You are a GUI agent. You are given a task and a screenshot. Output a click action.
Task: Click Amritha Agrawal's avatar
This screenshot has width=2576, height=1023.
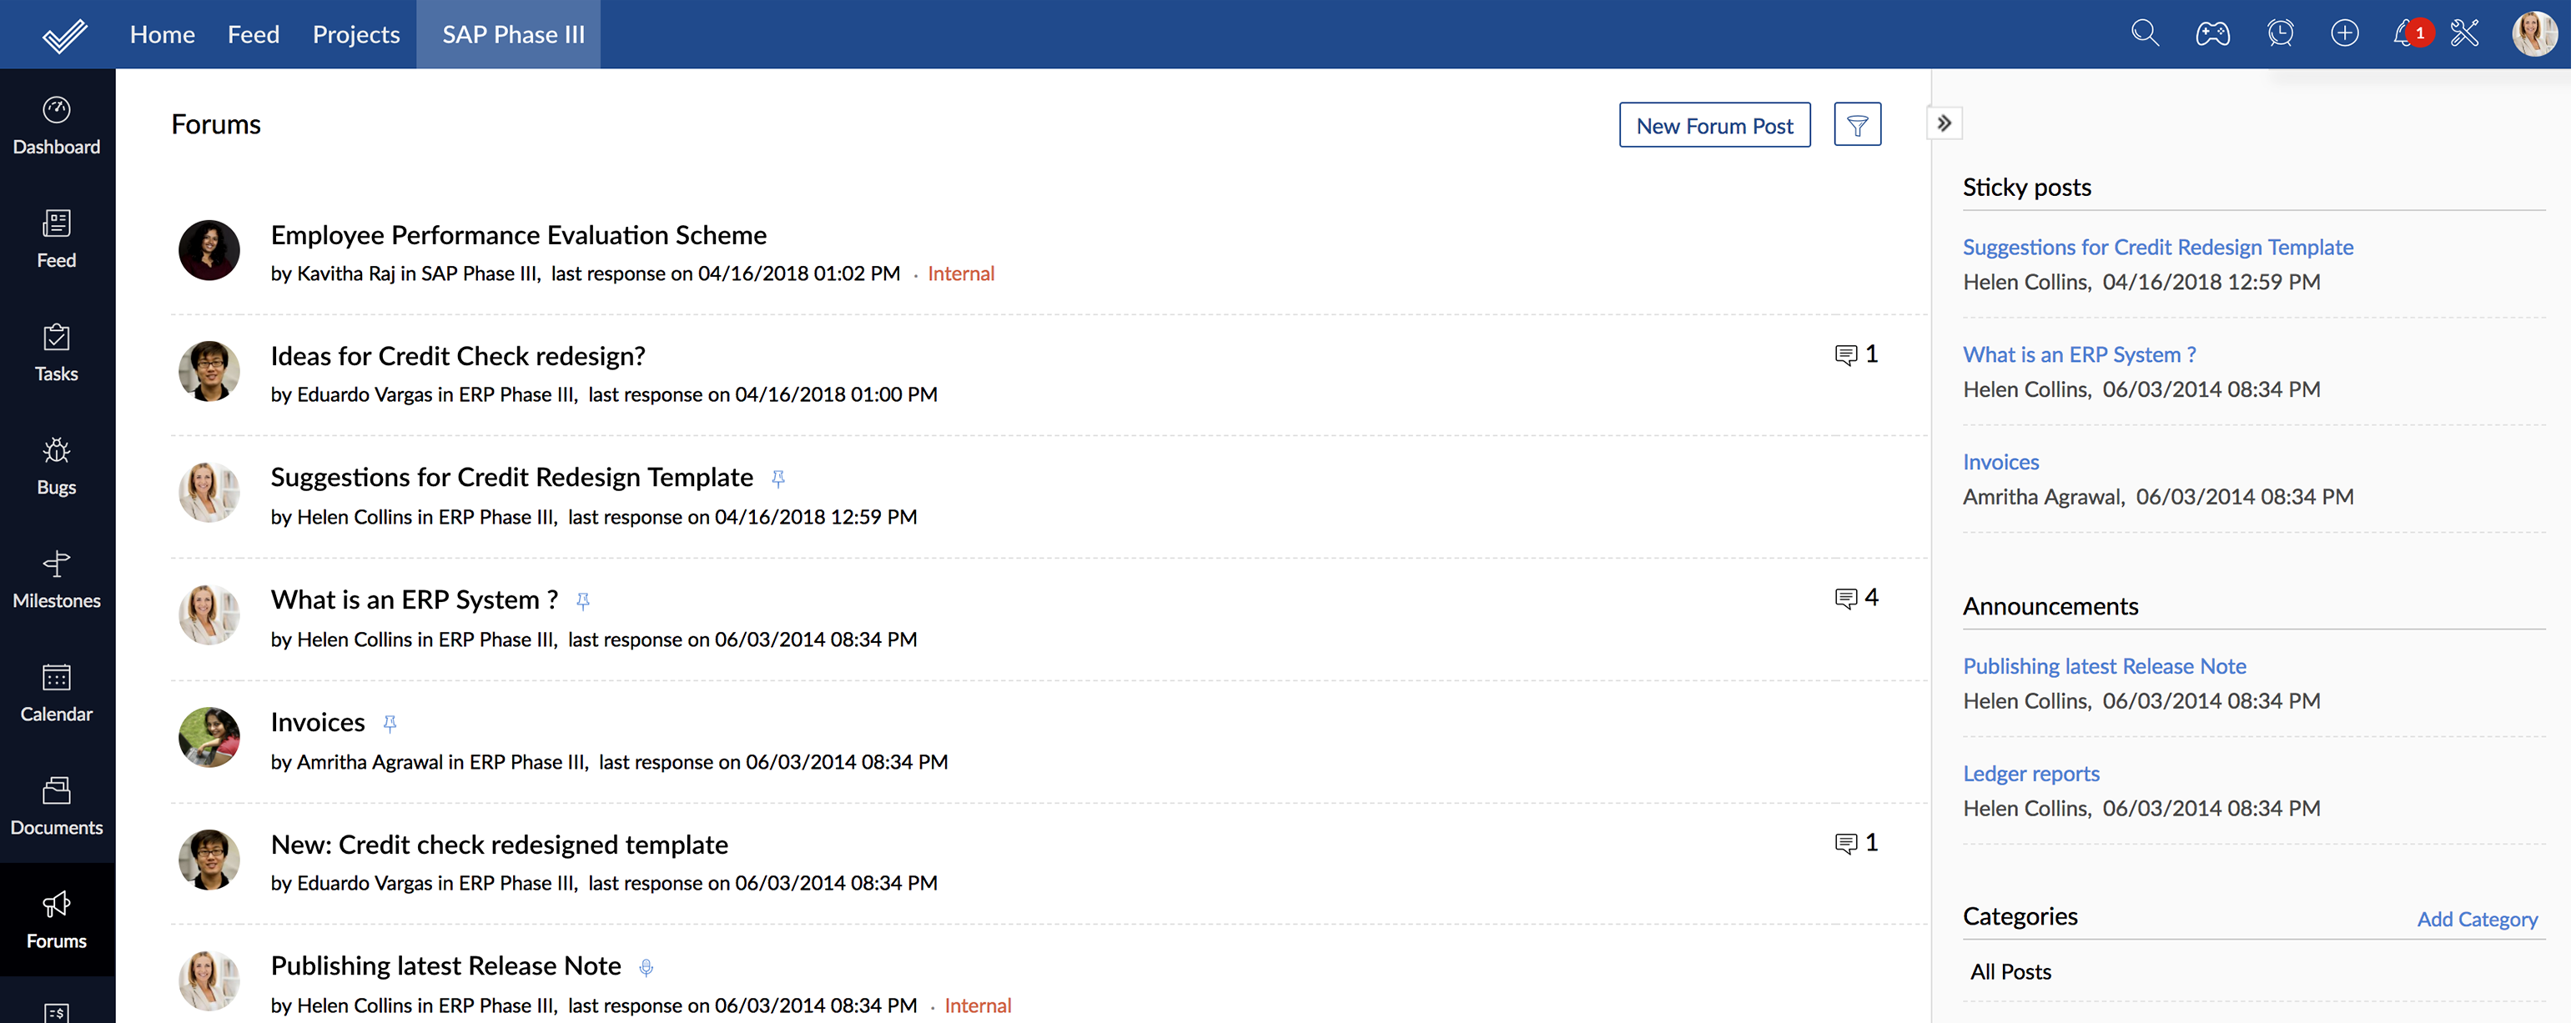(x=209, y=739)
